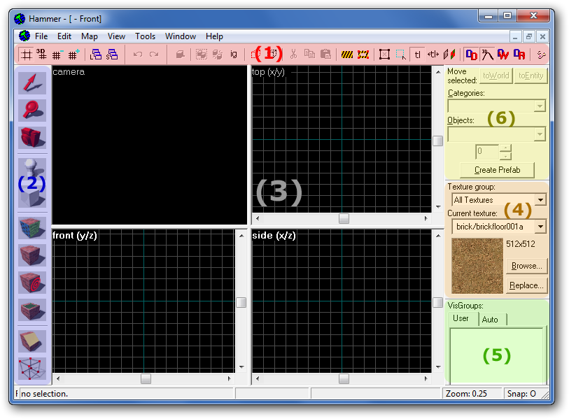This screenshot has width=569, height=419.
Task: Click the Create Prefab button
Action: [496, 170]
